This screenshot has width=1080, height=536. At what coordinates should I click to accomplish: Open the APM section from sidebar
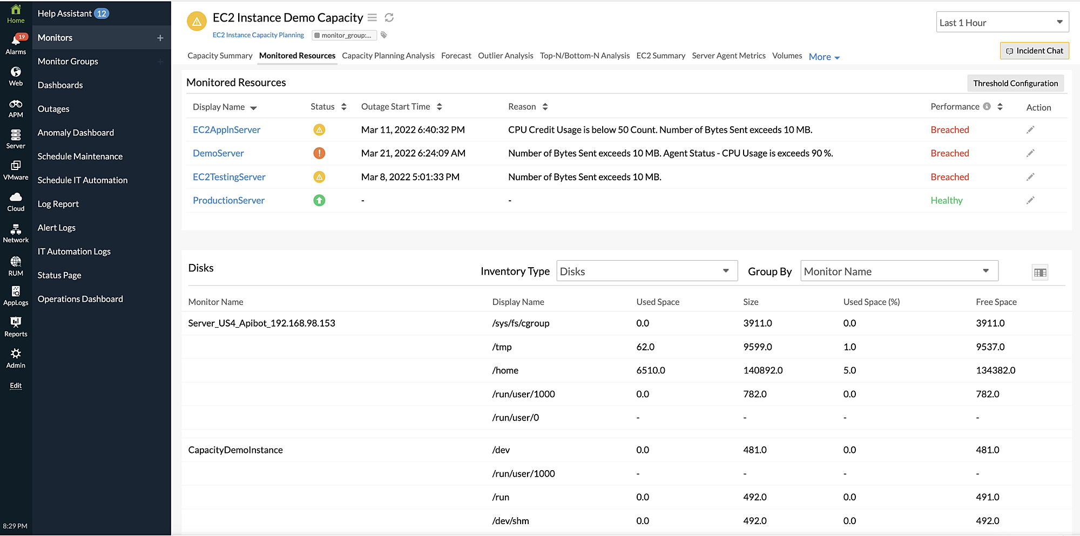pyautogui.click(x=16, y=106)
